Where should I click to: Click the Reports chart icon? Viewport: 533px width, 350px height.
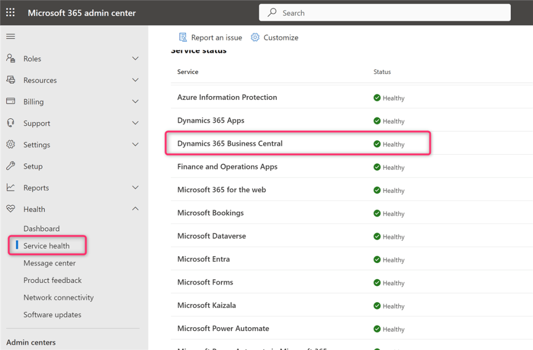[10, 187]
